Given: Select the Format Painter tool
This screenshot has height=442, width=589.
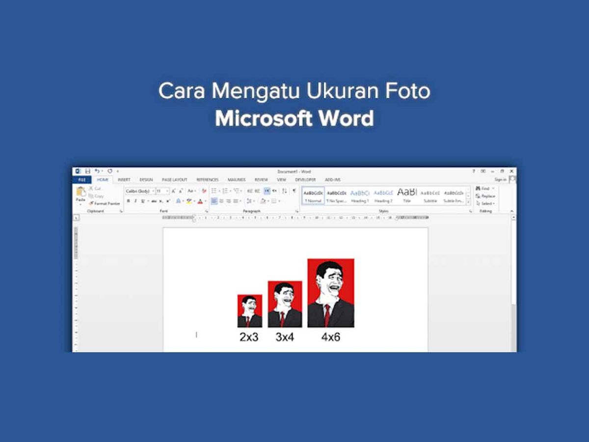Looking at the screenshot, I should [104, 203].
